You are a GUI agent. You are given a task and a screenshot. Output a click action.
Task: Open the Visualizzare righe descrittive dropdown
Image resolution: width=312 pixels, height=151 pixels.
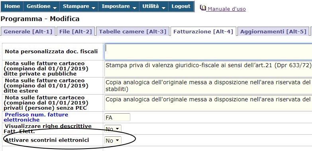click(x=113, y=129)
